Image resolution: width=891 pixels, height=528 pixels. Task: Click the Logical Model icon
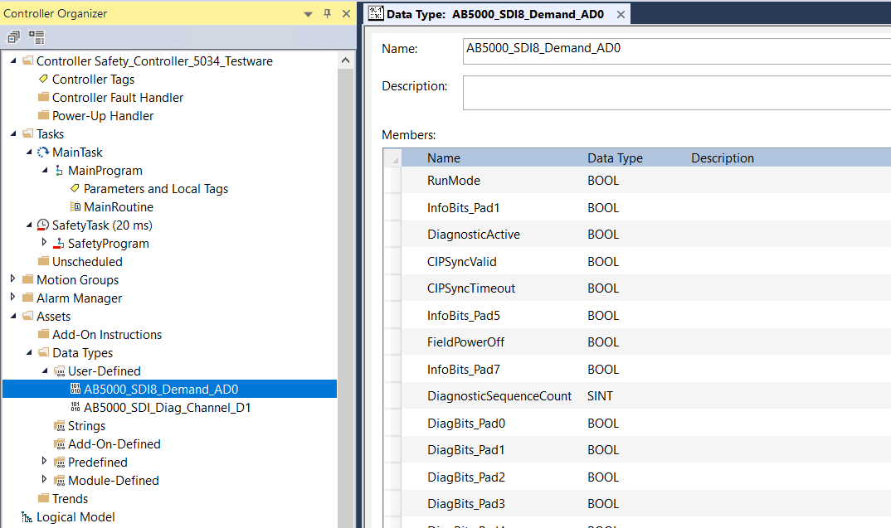[27, 516]
